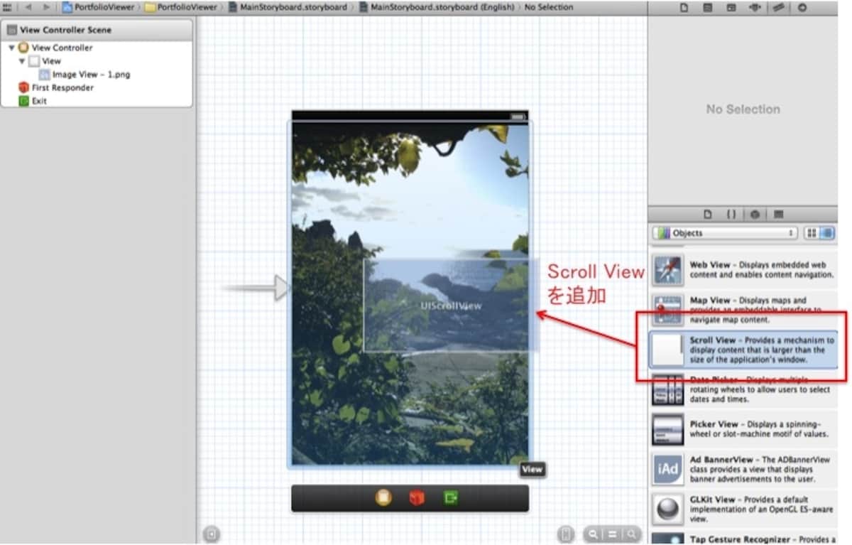Image resolution: width=852 pixels, height=545 pixels.
Task: Zoom in the storyboard canvas
Action: click(x=630, y=534)
